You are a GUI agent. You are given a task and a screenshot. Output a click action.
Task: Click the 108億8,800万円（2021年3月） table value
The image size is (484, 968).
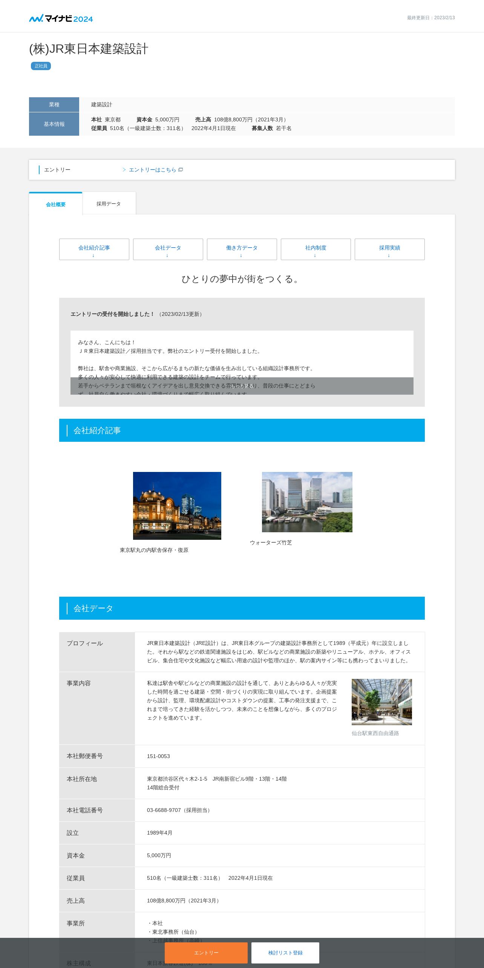point(184,901)
